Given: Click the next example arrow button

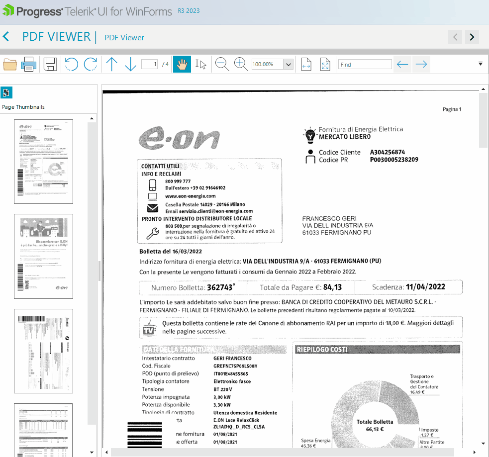Looking at the screenshot, I should pyautogui.click(x=472, y=37).
